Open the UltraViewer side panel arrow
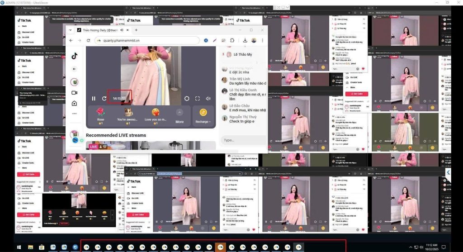Image resolution: width=463 pixels, height=252 pixels. coord(448,172)
